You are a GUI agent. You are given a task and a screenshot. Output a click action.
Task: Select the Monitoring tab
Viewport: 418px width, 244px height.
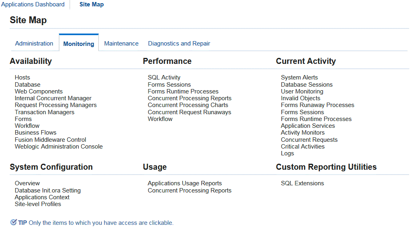(78, 44)
